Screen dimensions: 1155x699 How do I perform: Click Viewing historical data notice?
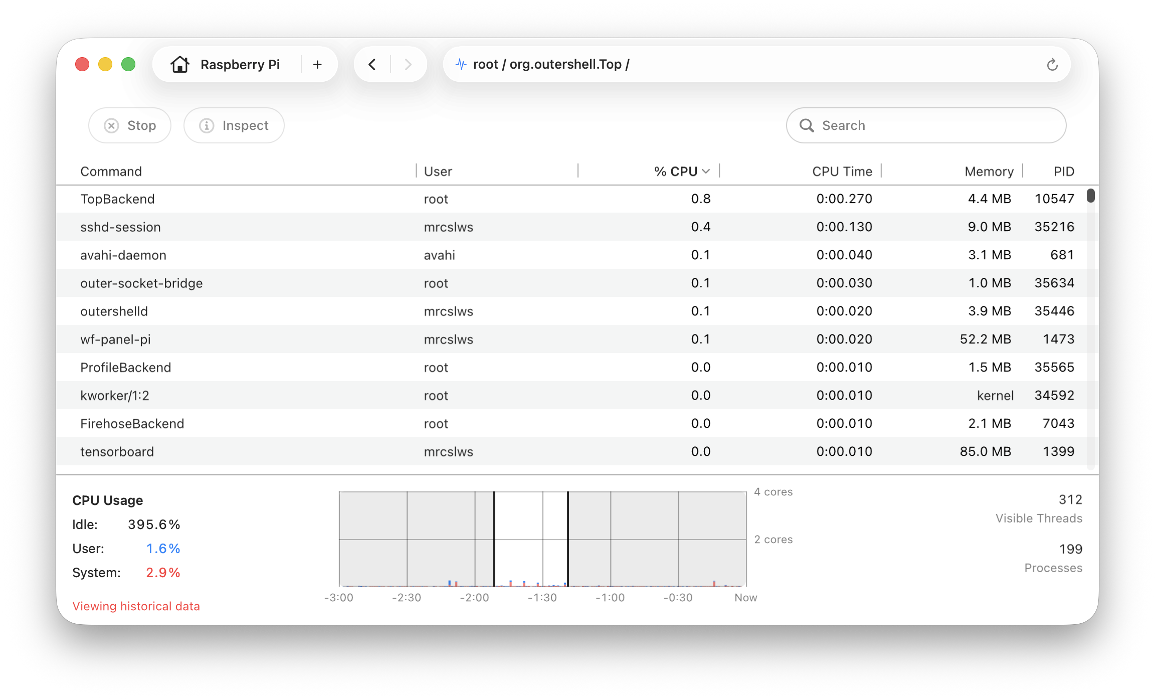click(136, 606)
